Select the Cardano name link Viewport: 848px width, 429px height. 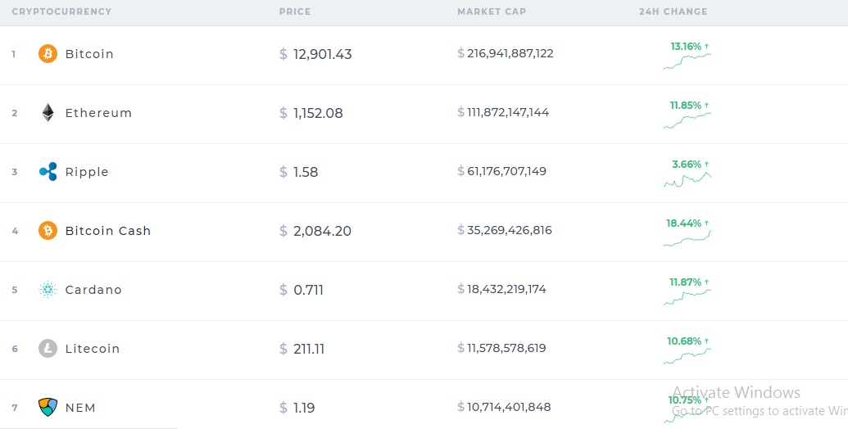pyautogui.click(x=93, y=290)
